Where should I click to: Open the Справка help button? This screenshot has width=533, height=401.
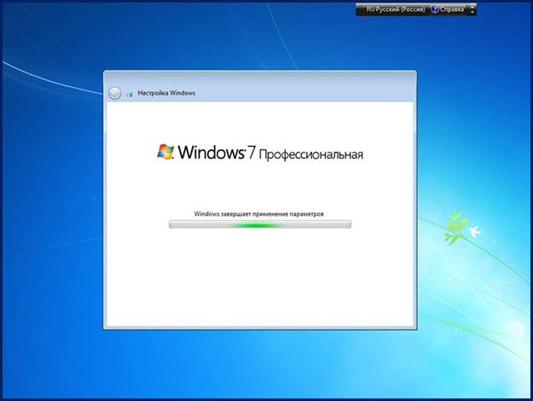coord(448,9)
